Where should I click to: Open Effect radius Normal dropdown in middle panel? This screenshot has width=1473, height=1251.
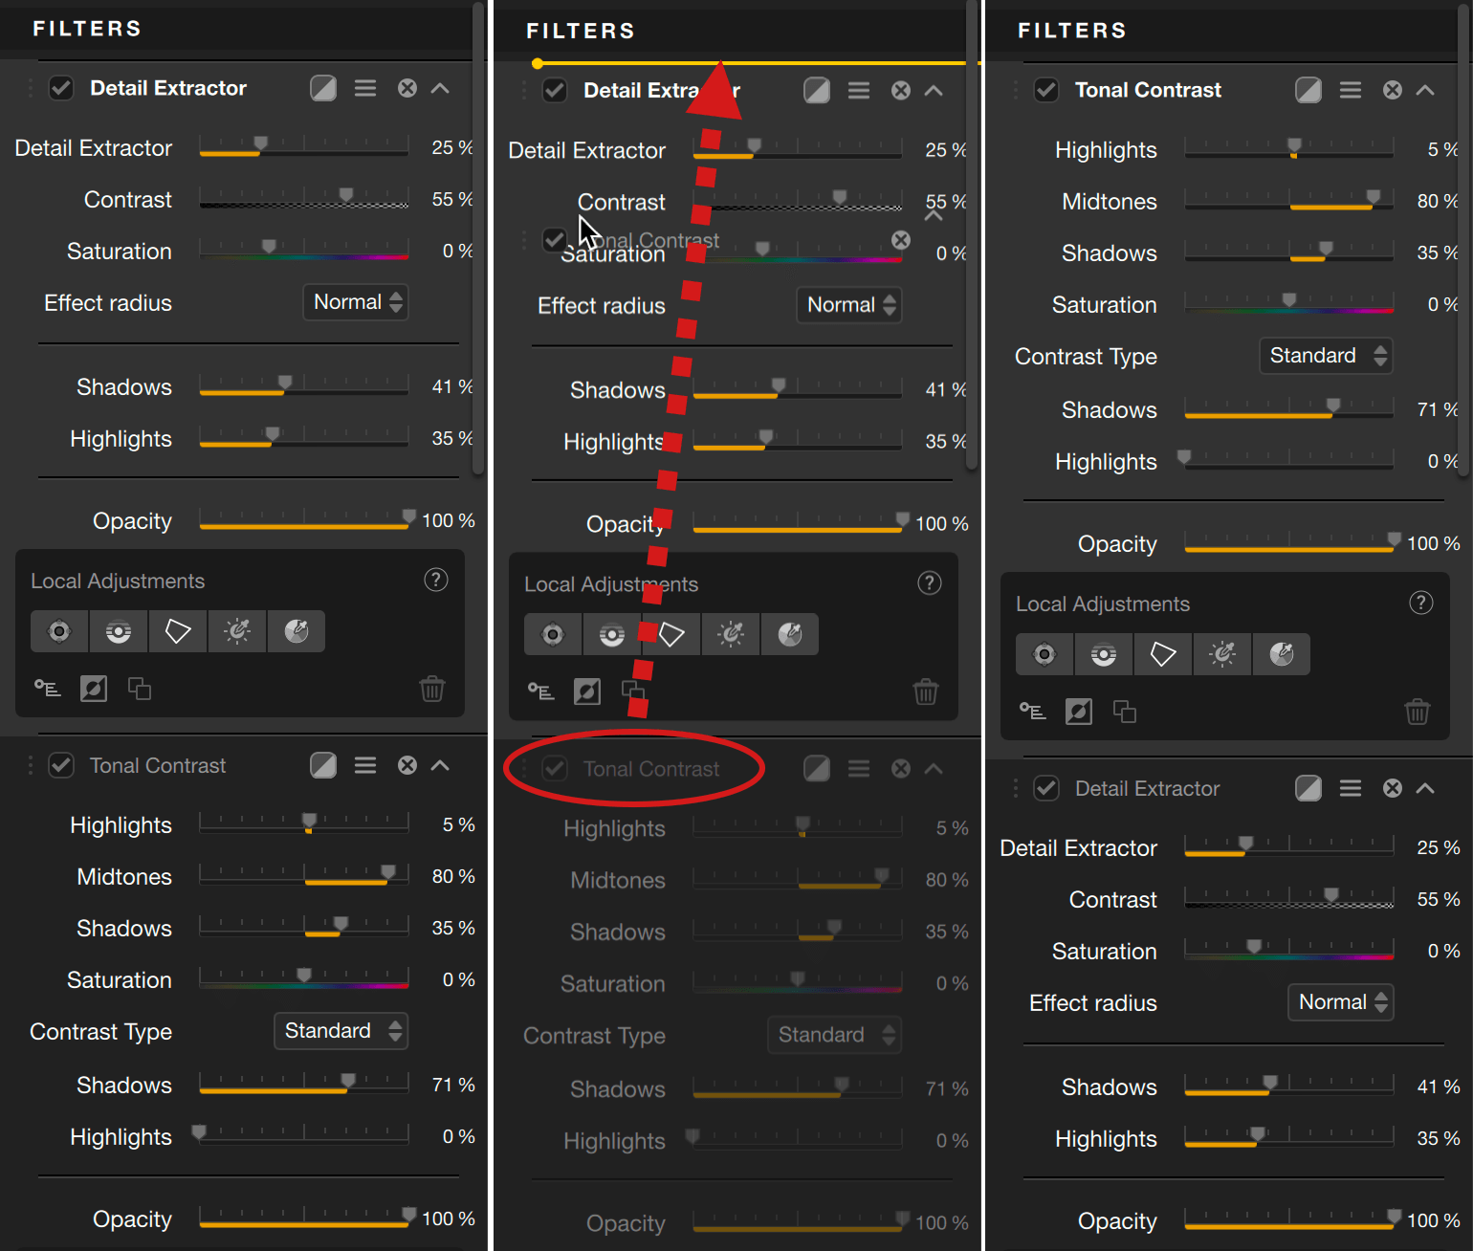coord(849,305)
